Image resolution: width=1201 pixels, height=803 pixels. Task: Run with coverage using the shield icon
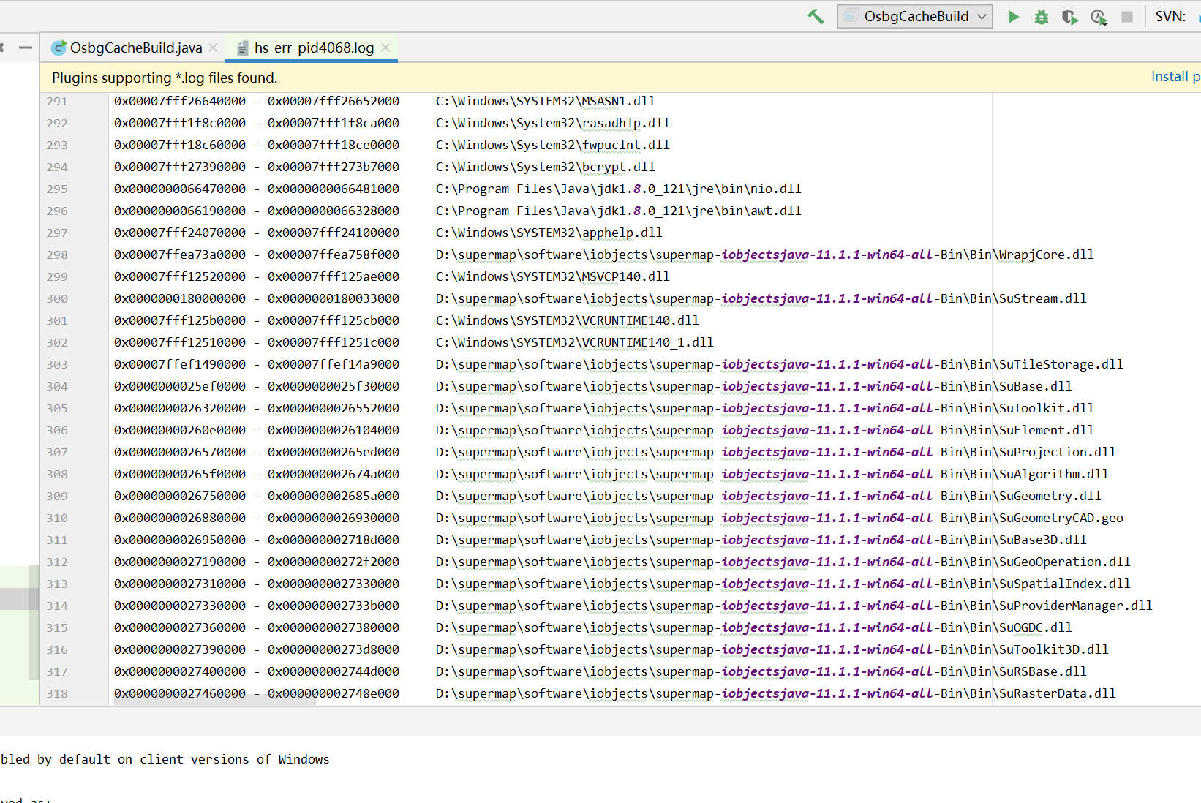point(1069,16)
